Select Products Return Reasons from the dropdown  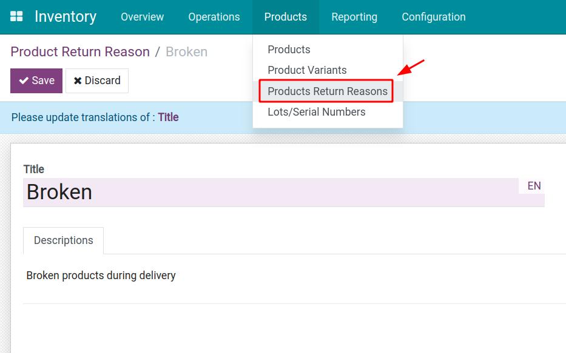point(326,91)
